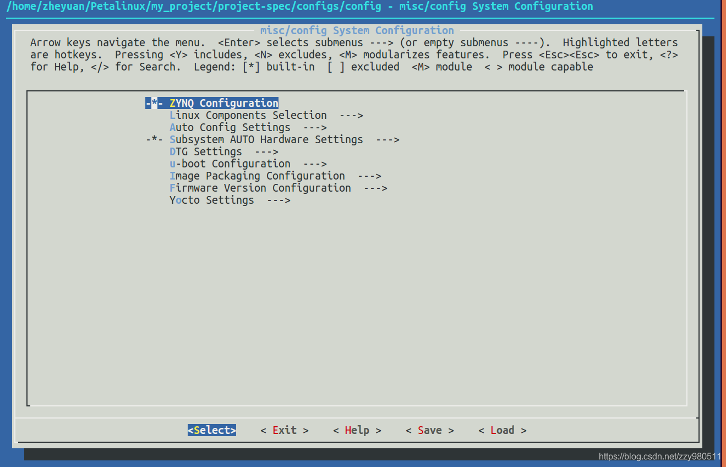Click the ---> arrow after DTG Settings
The image size is (726, 467).
(x=266, y=151)
